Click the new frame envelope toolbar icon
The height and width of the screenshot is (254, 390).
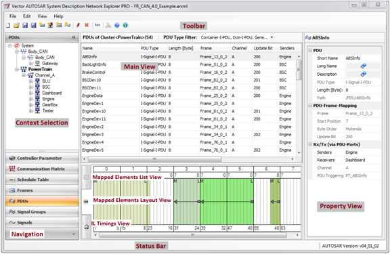coord(59,25)
